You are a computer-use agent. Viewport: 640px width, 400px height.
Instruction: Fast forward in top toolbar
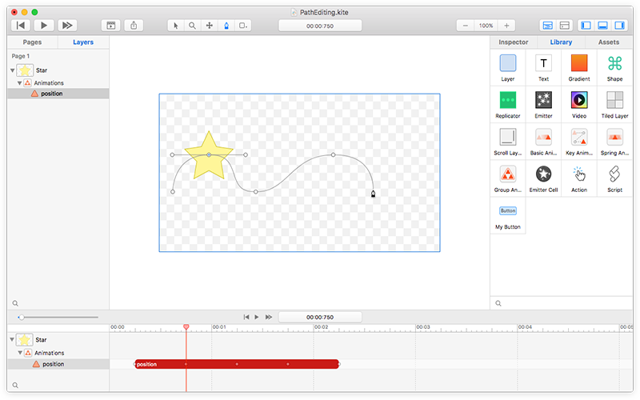[67, 26]
